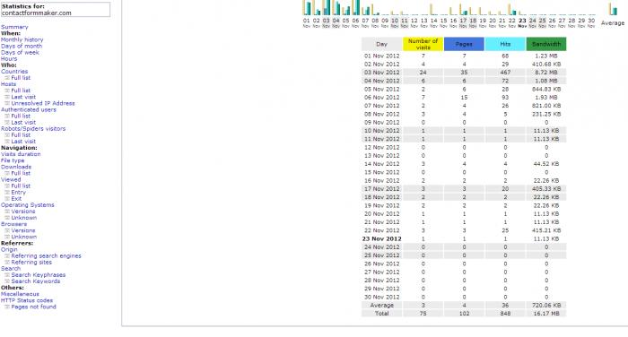Click the 03 Nov bar in chart

coord(327,7)
